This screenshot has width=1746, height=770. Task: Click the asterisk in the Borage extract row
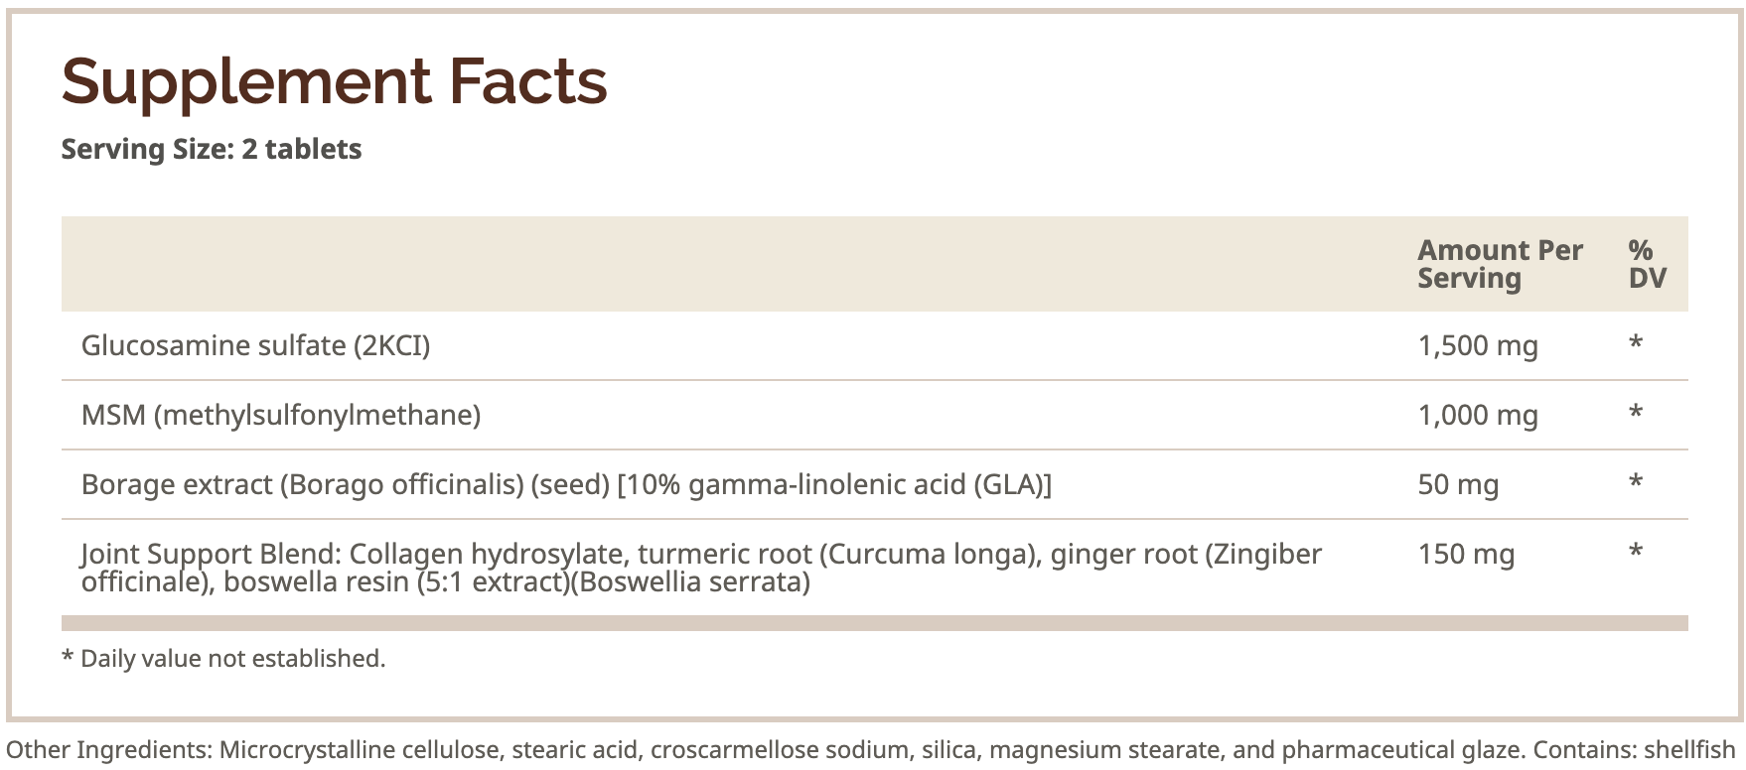click(x=1636, y=482)
